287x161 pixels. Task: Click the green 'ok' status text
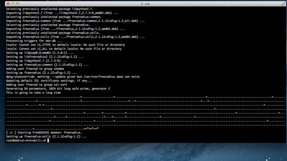point(11,132)
